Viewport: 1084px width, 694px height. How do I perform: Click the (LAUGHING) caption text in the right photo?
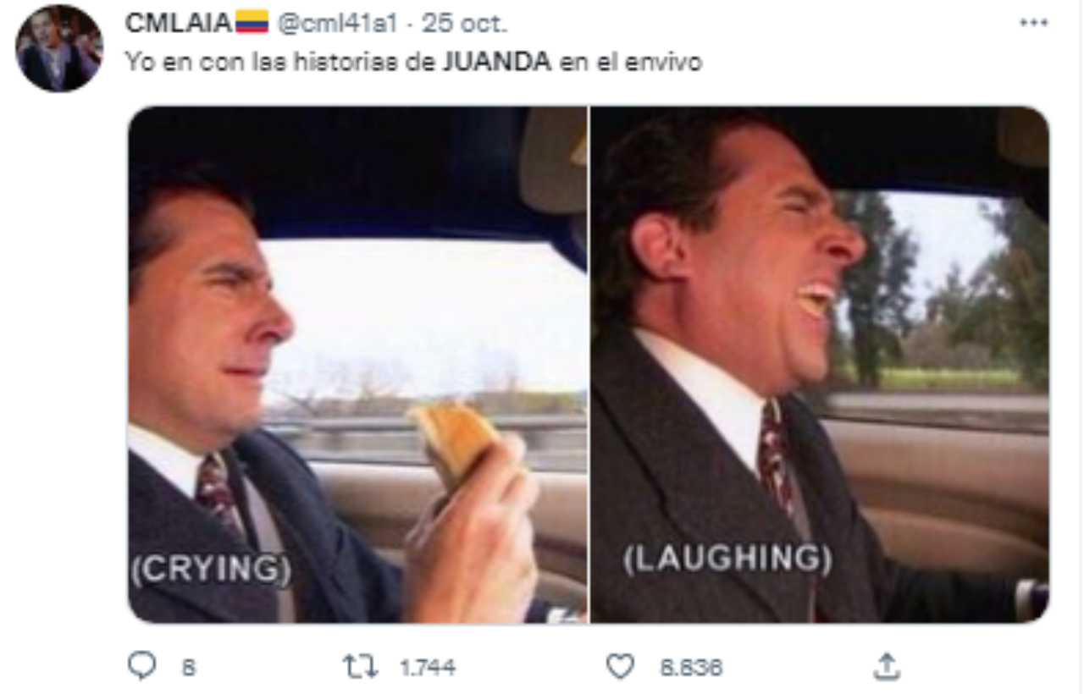(727, 559)
